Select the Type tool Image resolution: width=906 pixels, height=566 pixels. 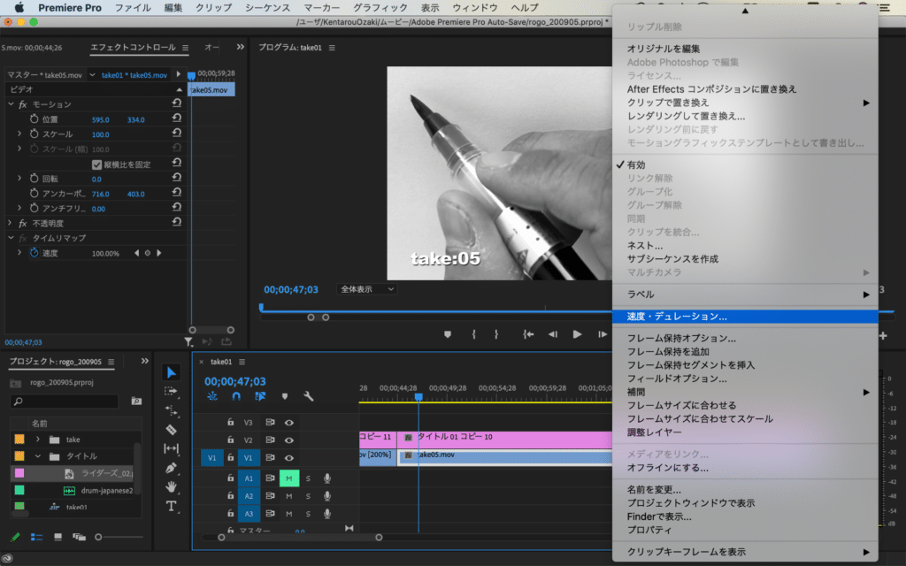tap(172, 507)
